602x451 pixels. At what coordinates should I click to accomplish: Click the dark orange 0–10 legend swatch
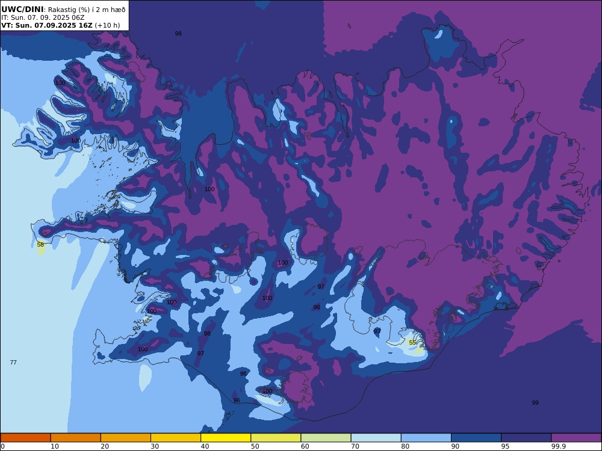(x=26, y=438)
